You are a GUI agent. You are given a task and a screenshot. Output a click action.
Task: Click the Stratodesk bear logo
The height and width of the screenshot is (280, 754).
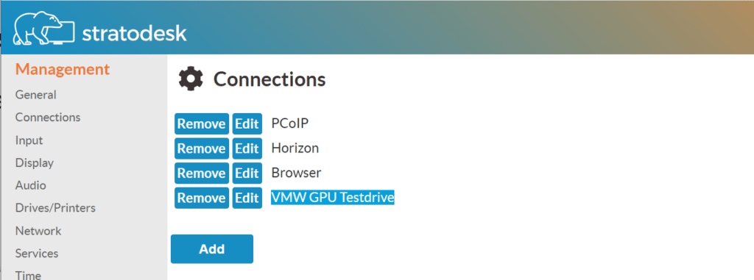pos(43,29)
